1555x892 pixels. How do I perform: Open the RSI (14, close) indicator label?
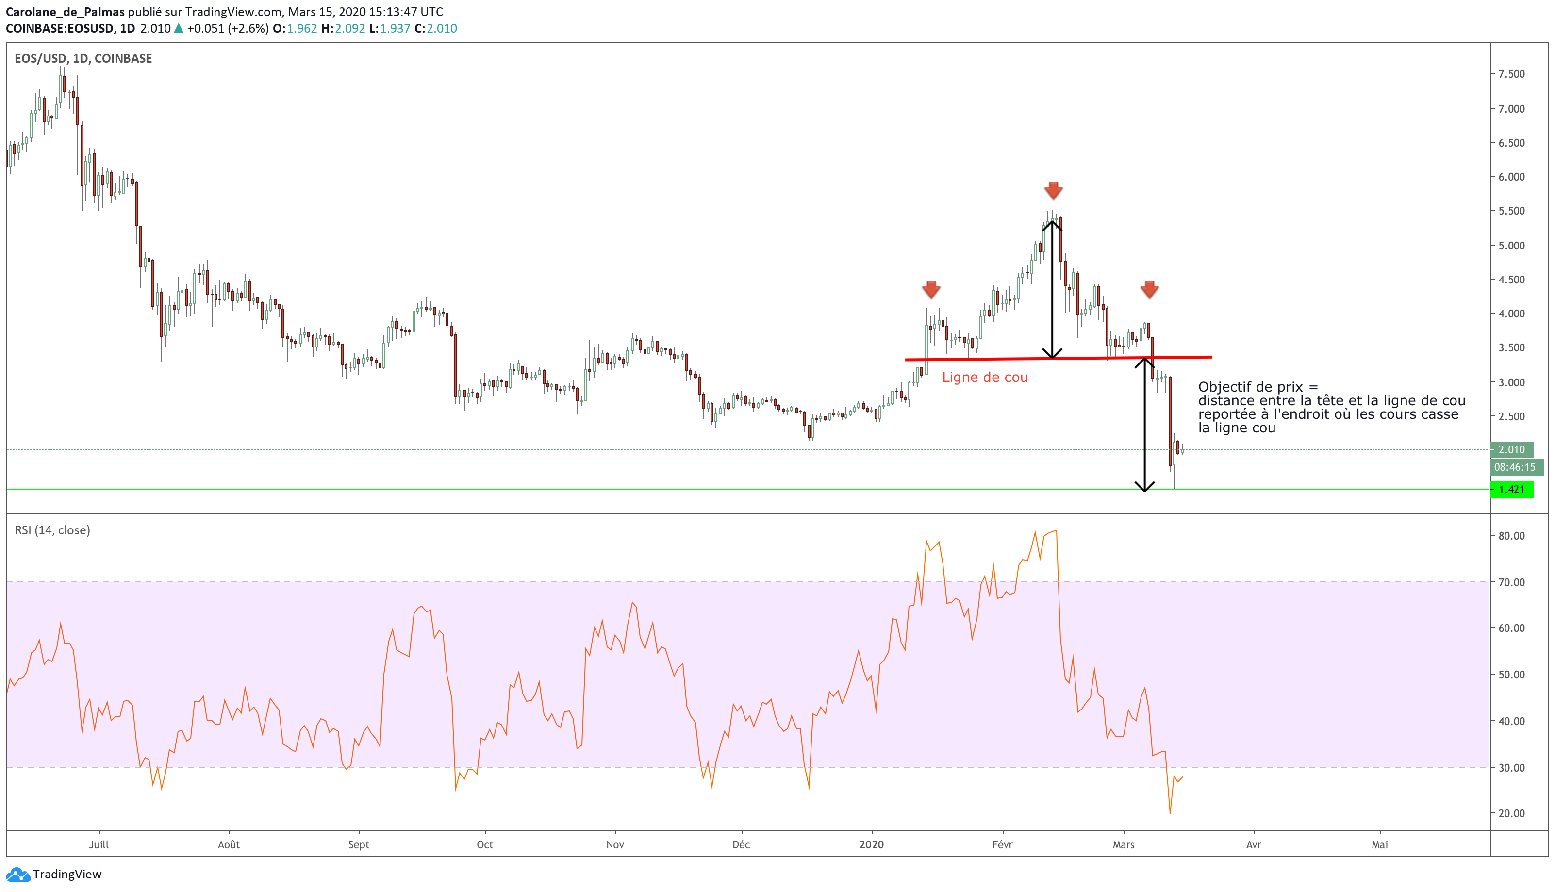53,530
